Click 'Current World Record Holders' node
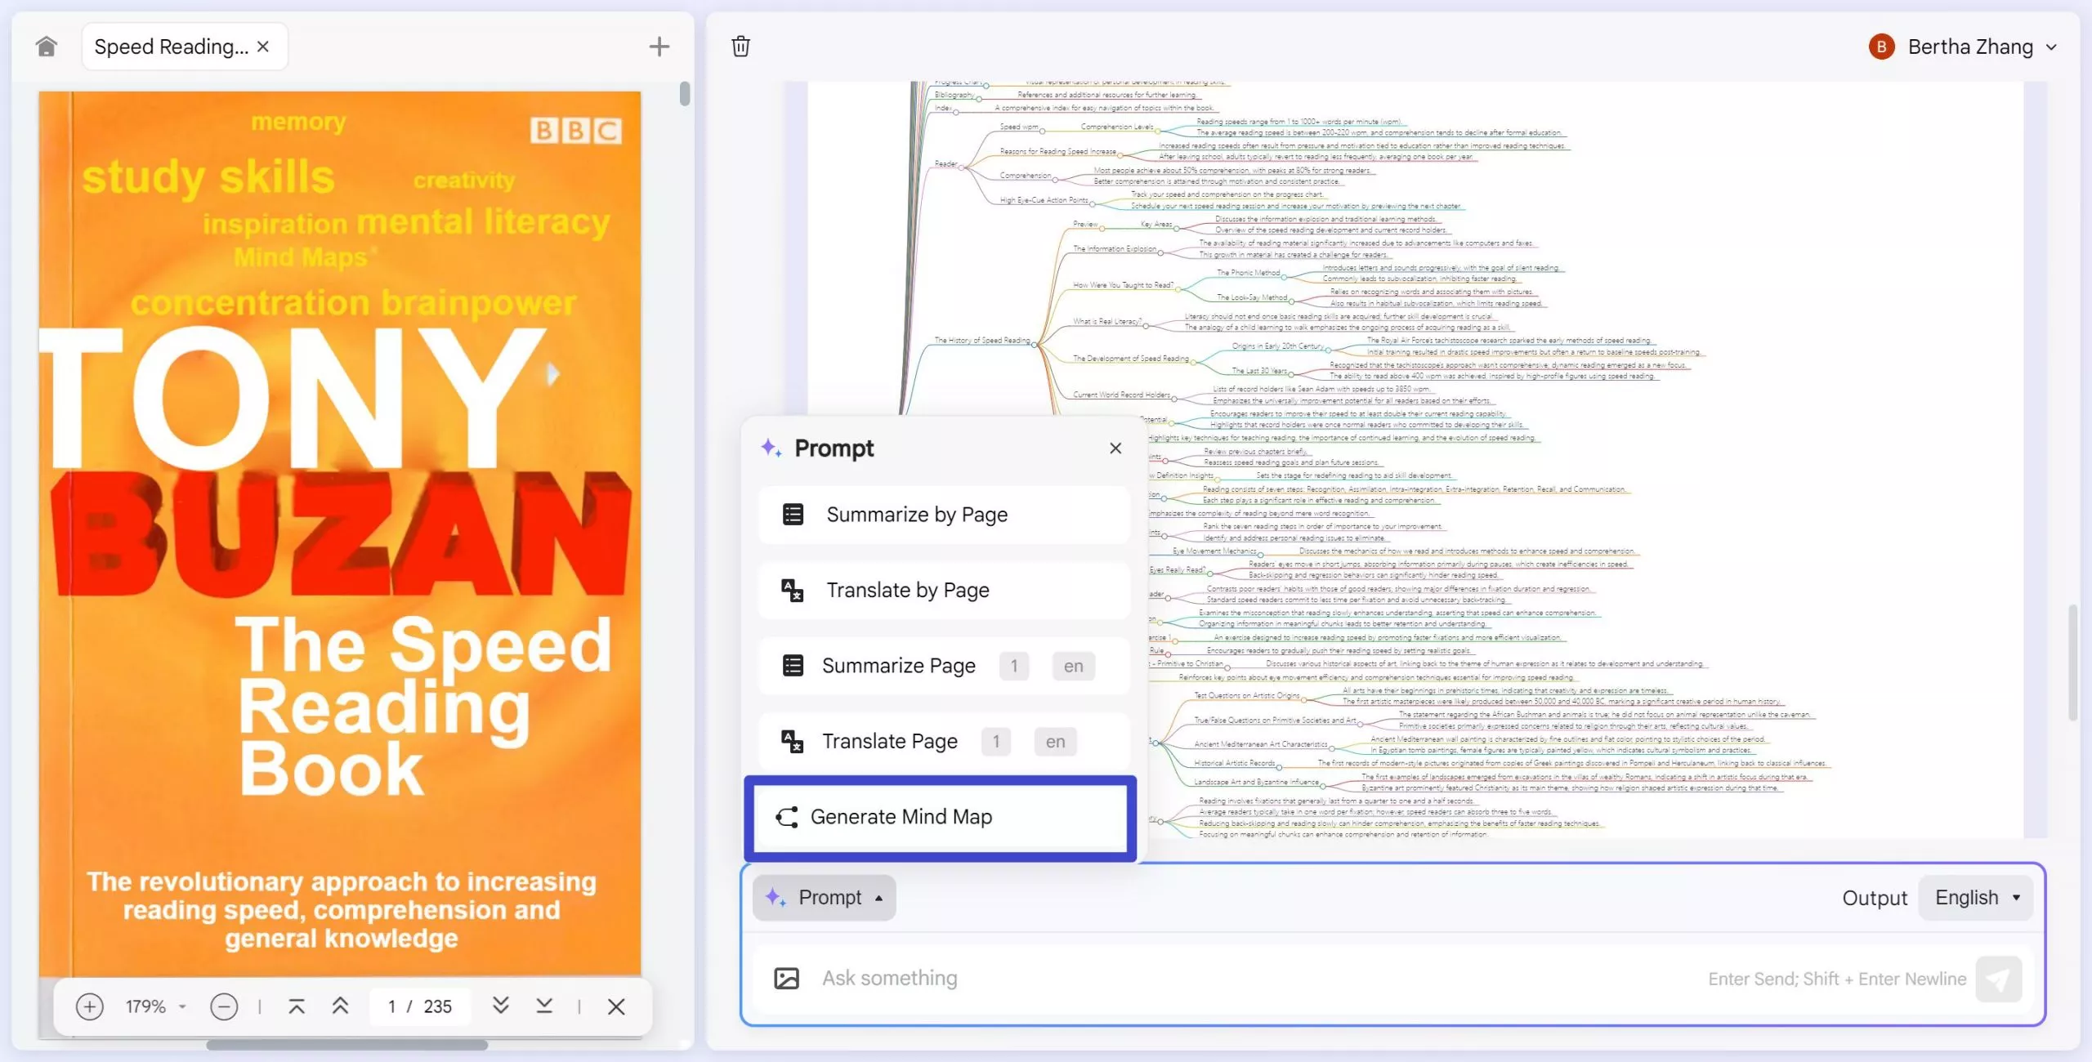 coord(1121,395)
